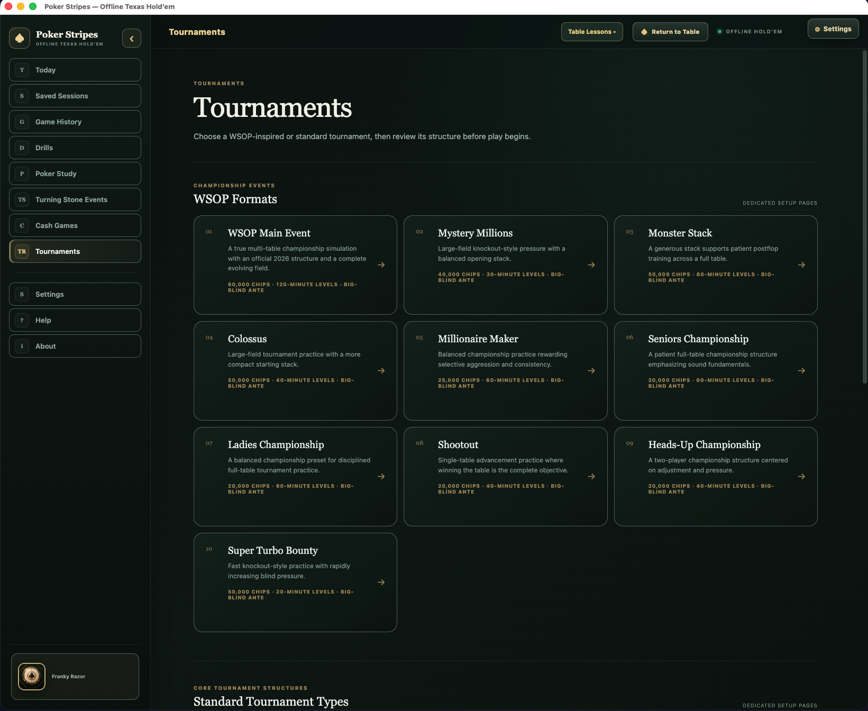Navigate to Cash Games
This screenshot has height=711, width=868.
click(75, 225)
